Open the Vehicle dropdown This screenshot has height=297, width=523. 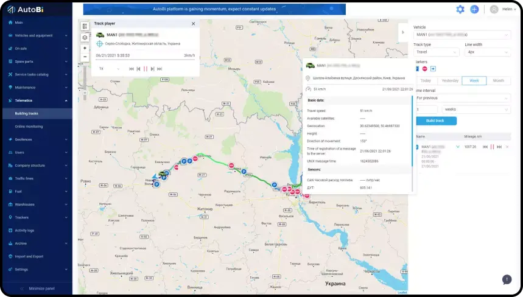(462, 35)
